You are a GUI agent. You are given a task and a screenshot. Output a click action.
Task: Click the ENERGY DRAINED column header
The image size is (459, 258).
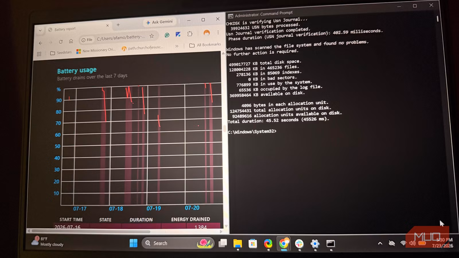pos(190,219)
